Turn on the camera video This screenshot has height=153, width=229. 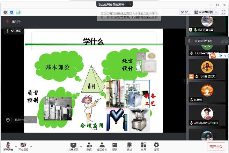[23, 145]
